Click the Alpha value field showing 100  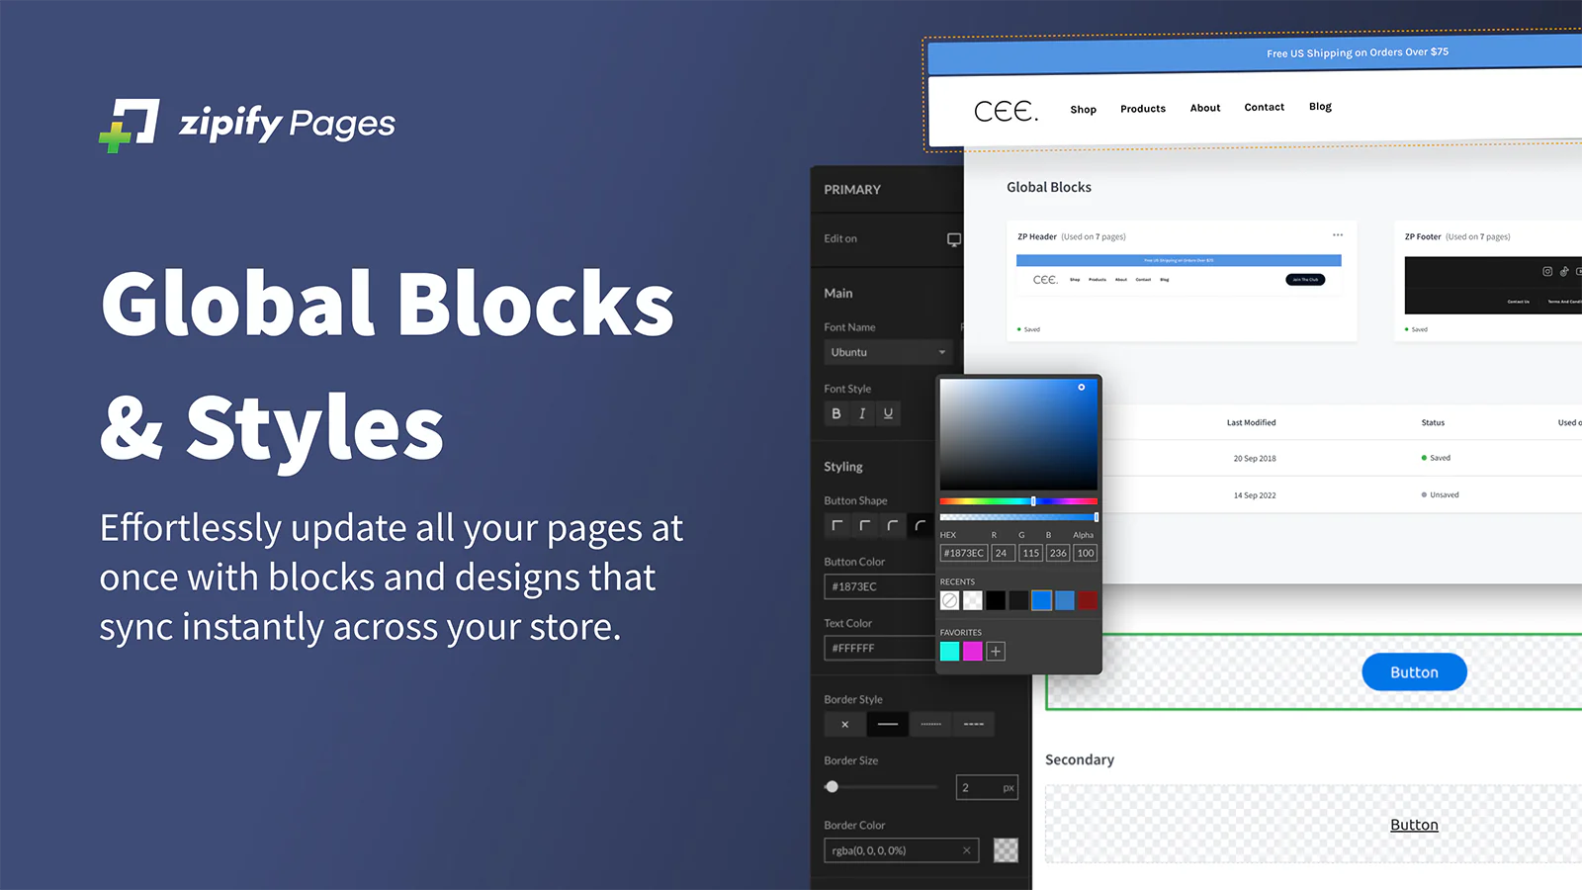tap(1086, 553)
